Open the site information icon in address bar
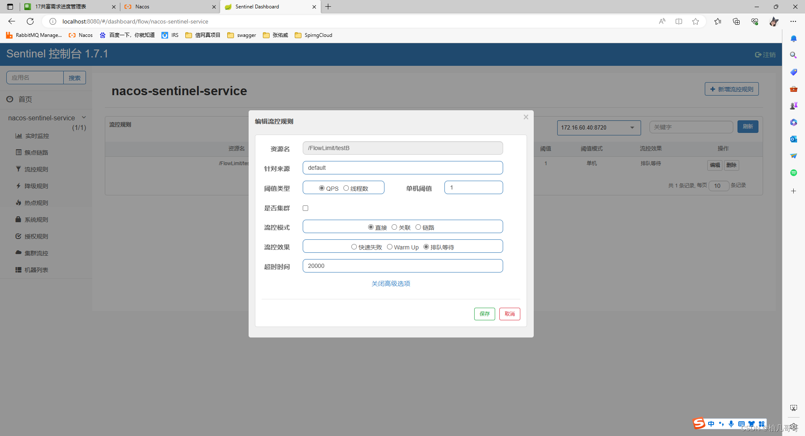 click(53, 21)
